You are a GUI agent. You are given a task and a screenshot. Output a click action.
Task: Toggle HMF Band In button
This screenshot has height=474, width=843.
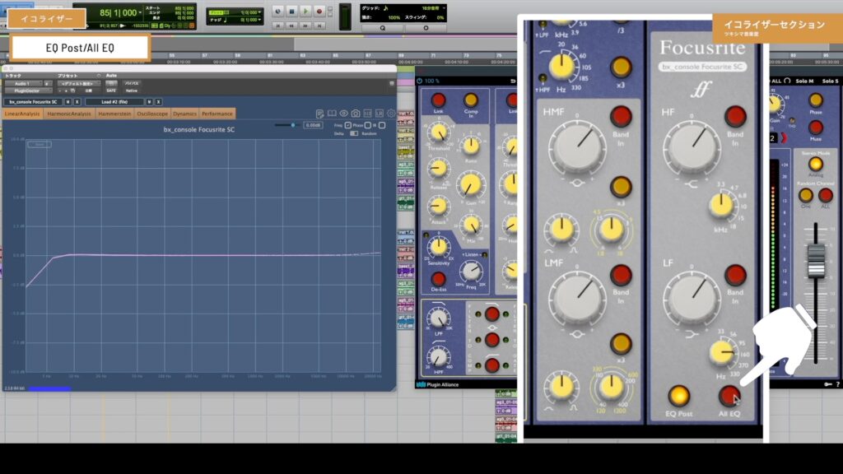621,116
